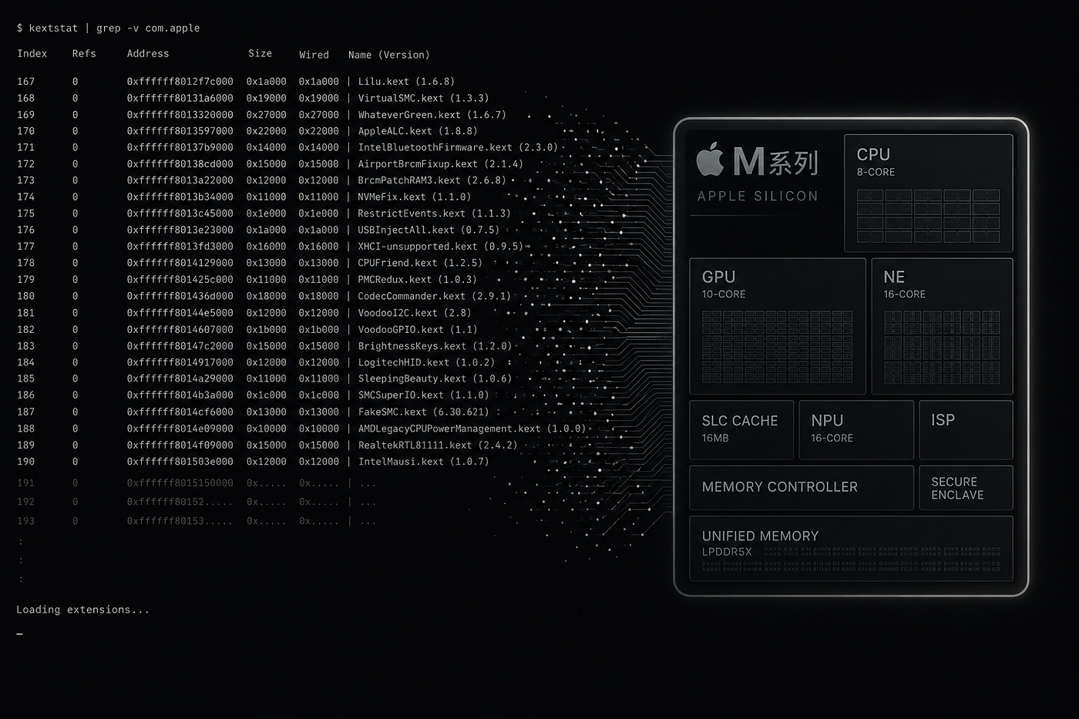The image size is (1079, 719).
Task: Click the blinking terminal cursor
Action: tap(19, 635)
